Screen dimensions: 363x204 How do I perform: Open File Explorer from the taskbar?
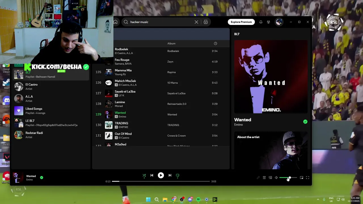click(165, 199)
